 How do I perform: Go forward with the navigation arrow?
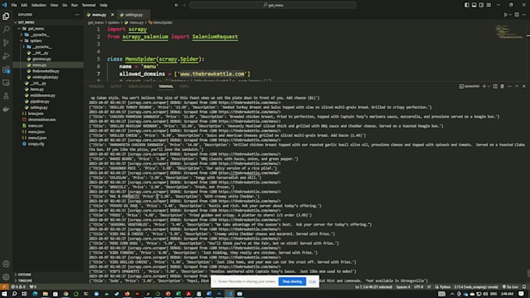click(x=184, y=5)
